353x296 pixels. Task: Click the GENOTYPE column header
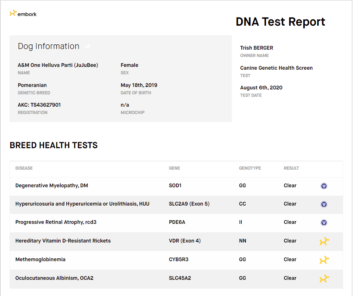coord(250,168)
